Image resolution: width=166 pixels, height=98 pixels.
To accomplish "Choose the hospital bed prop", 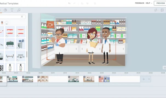I will tap(10, 56).
